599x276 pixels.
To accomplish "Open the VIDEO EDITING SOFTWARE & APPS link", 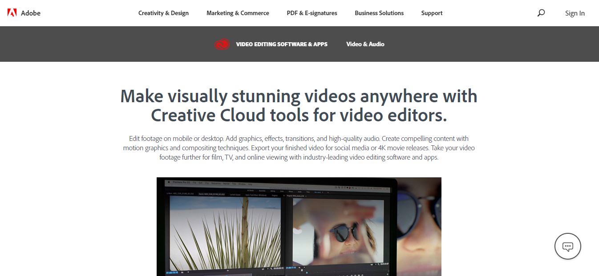I will [x=281, y=44].
